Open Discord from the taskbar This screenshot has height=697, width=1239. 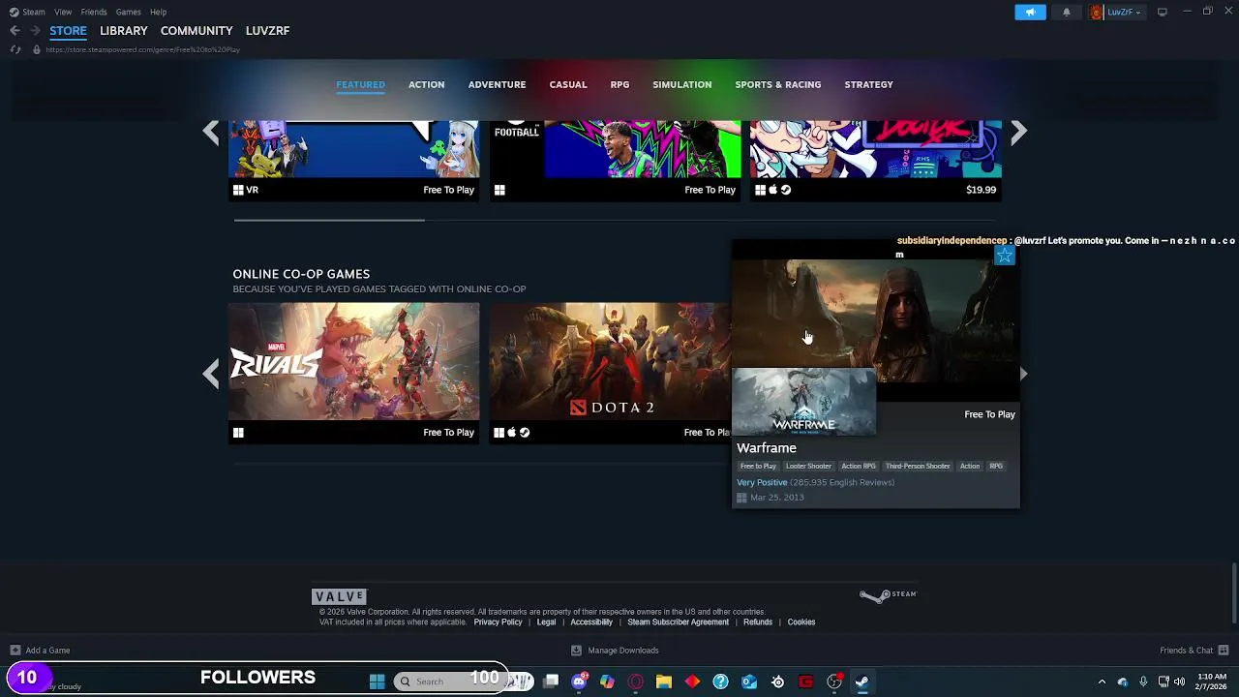click(x=579, y=682)
